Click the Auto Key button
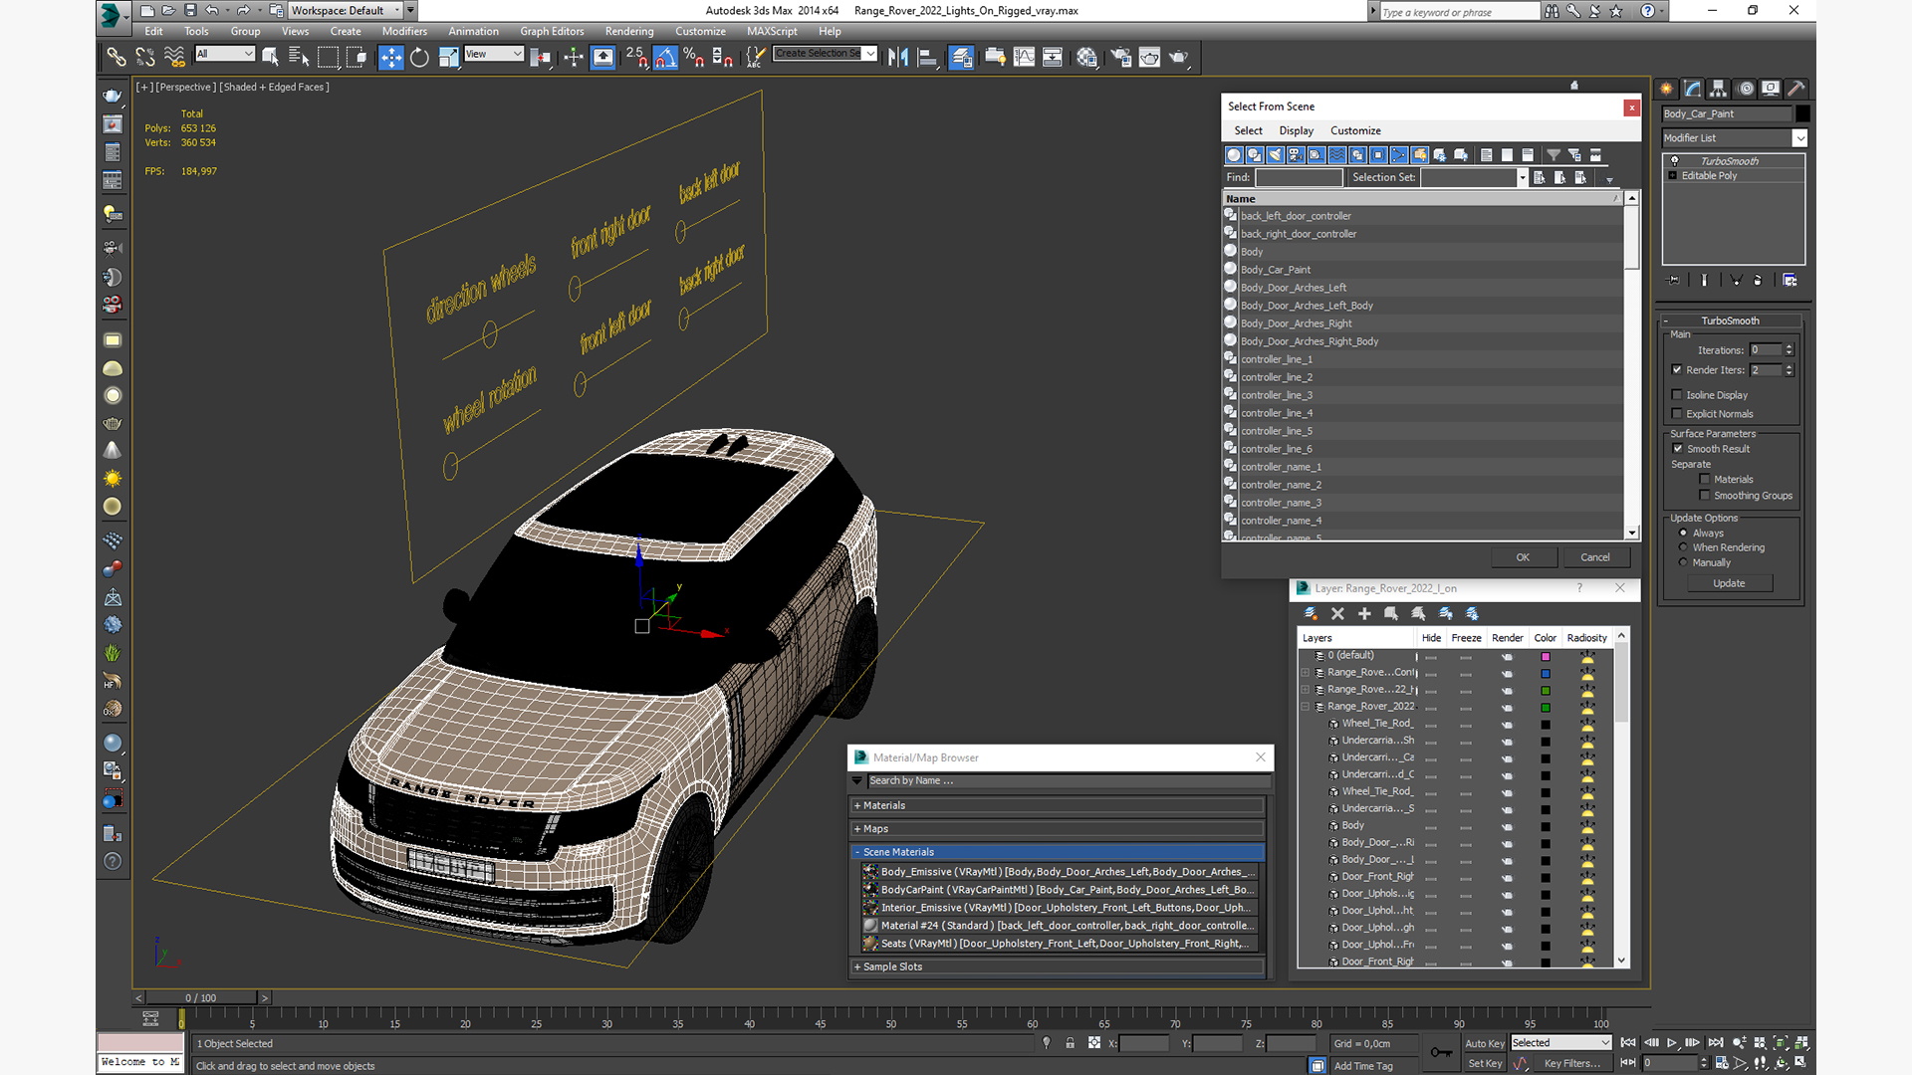Viewport: 1912px width, 1075px height. coord(1484,1044)
